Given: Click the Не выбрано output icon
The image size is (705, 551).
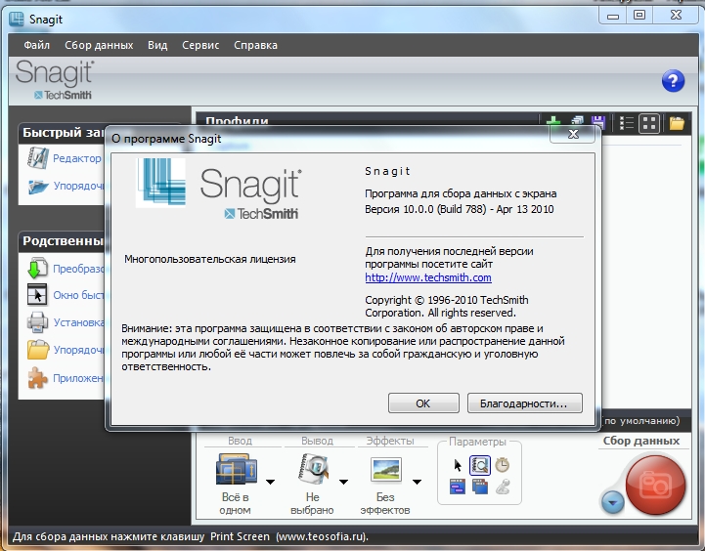Looking at the screenshot, I should coord(313,469).
